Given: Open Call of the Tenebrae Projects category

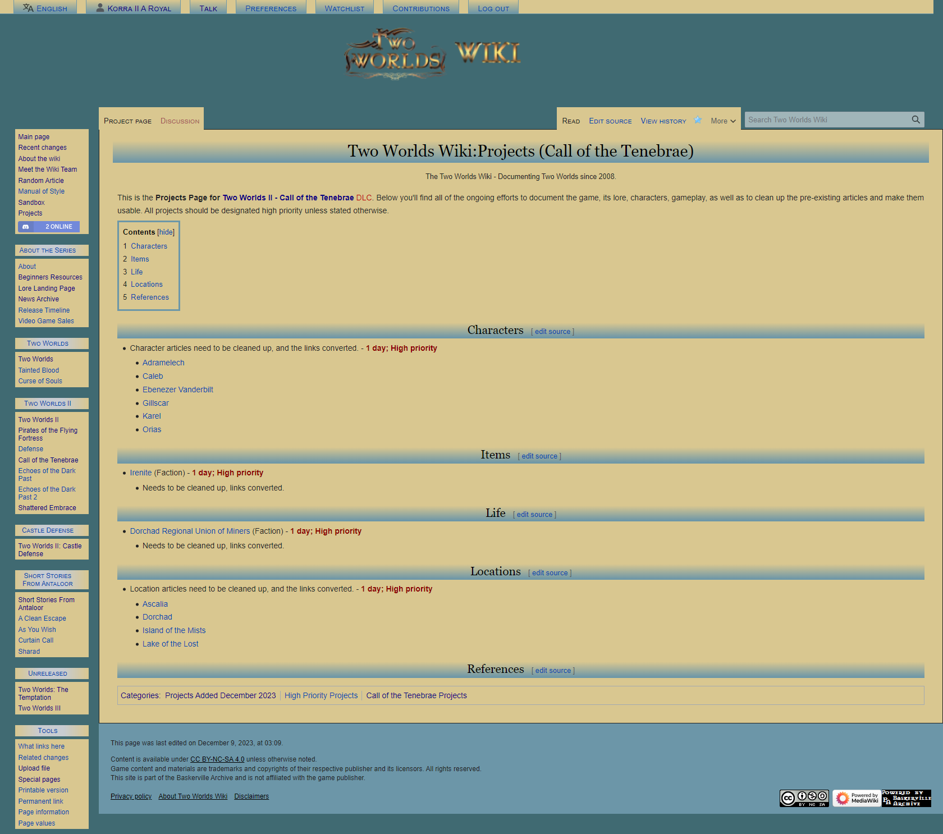Looking at the screenshot, I should point(416,696).
